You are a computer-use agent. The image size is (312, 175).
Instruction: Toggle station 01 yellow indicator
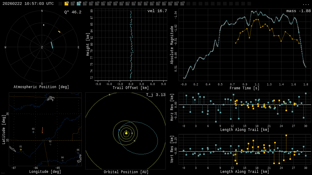[x=66, y=4]
